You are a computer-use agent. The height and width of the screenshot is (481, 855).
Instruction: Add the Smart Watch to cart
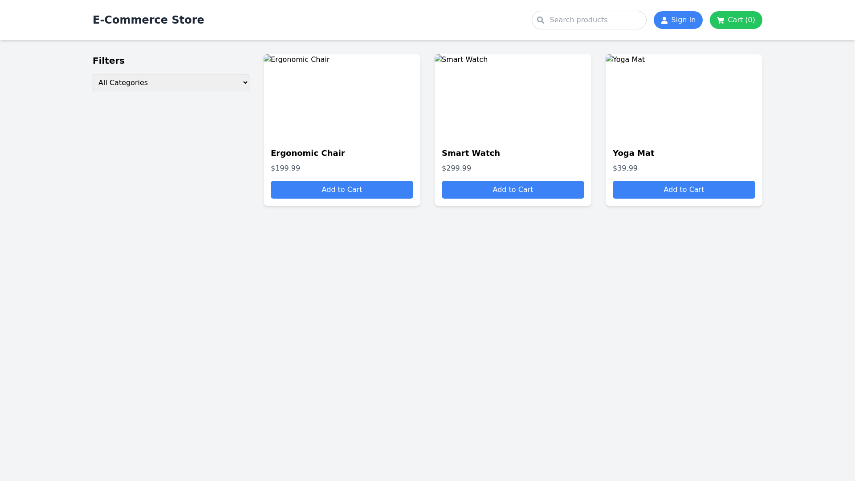pos(513,189)
